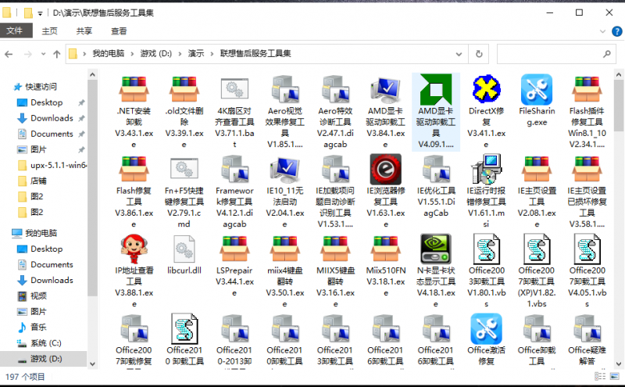Select IE10_11无法启动 V2.04.1.exe icon
The height and width of the screenshot is (387, 625).
[x=284, y=169]
